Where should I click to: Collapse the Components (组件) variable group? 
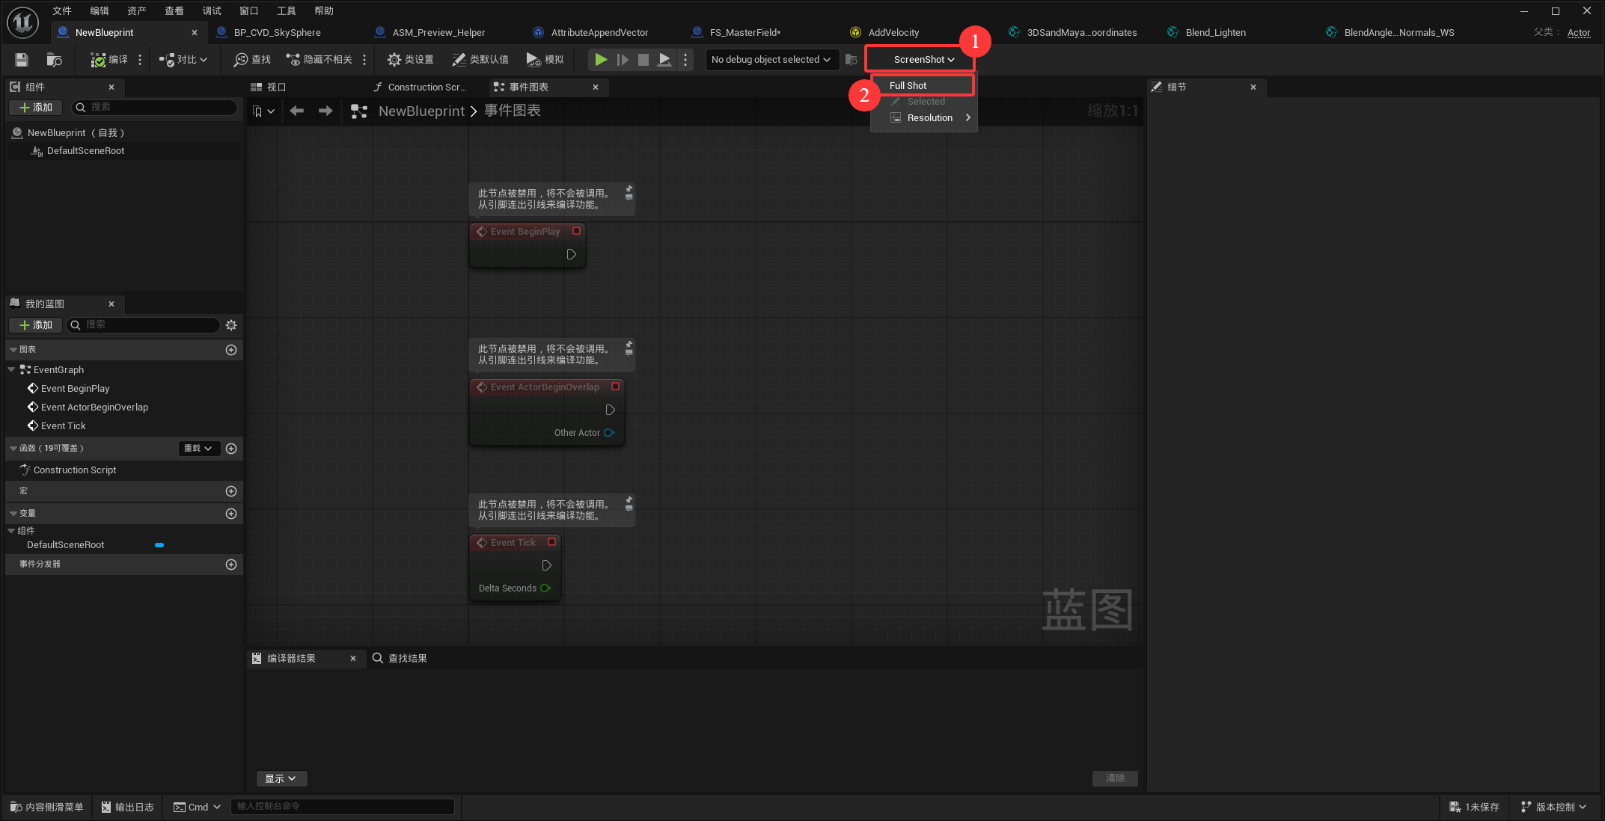(x=11, y=531)
